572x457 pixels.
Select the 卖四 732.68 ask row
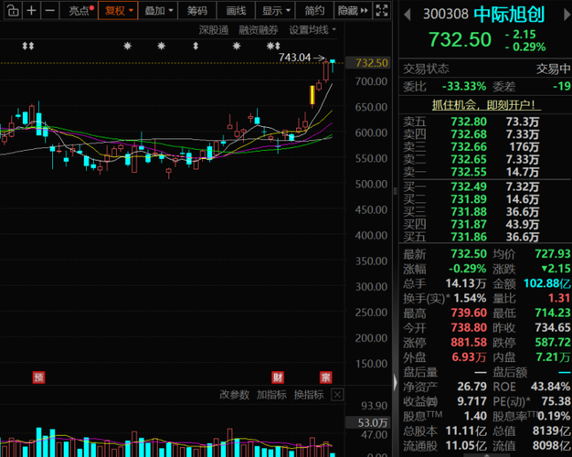(485, 134)
